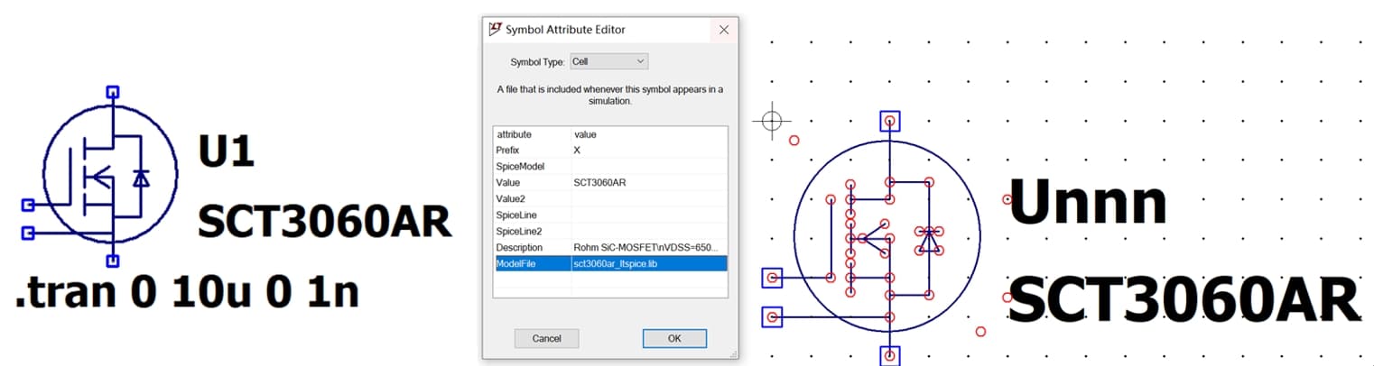Select the upper left gate pin in symbol editor

tap(772, 278)
